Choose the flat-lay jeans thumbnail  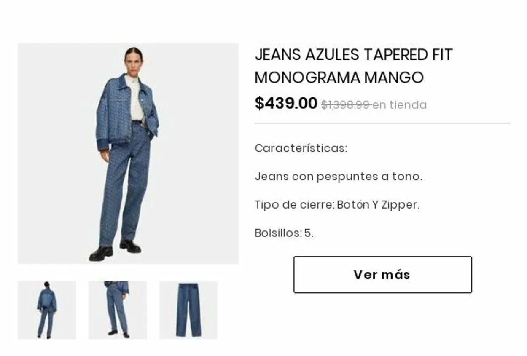tap(188, 310)
